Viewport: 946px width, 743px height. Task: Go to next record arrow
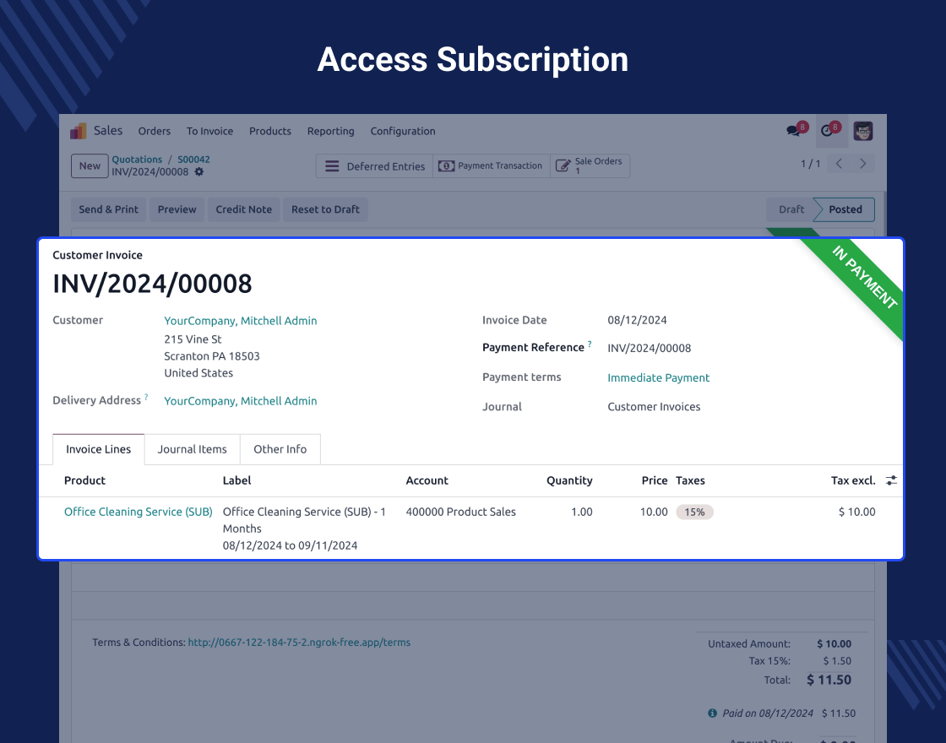pyautogui.click(x=862, y=164)
